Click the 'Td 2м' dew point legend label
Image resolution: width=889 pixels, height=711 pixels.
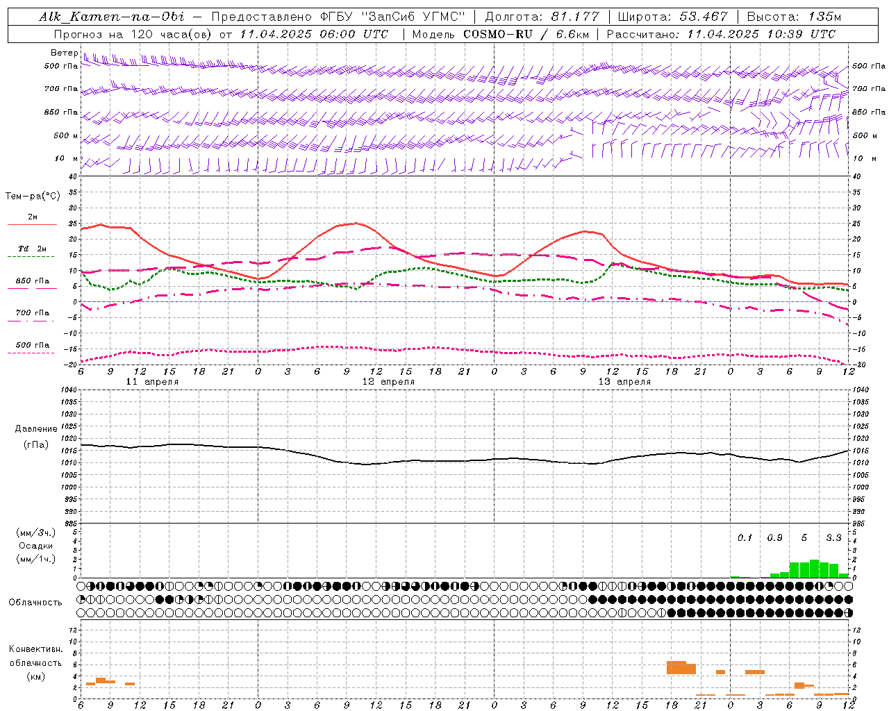coord(33,249)
